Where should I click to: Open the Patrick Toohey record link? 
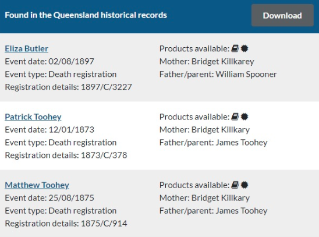[33, 117]
